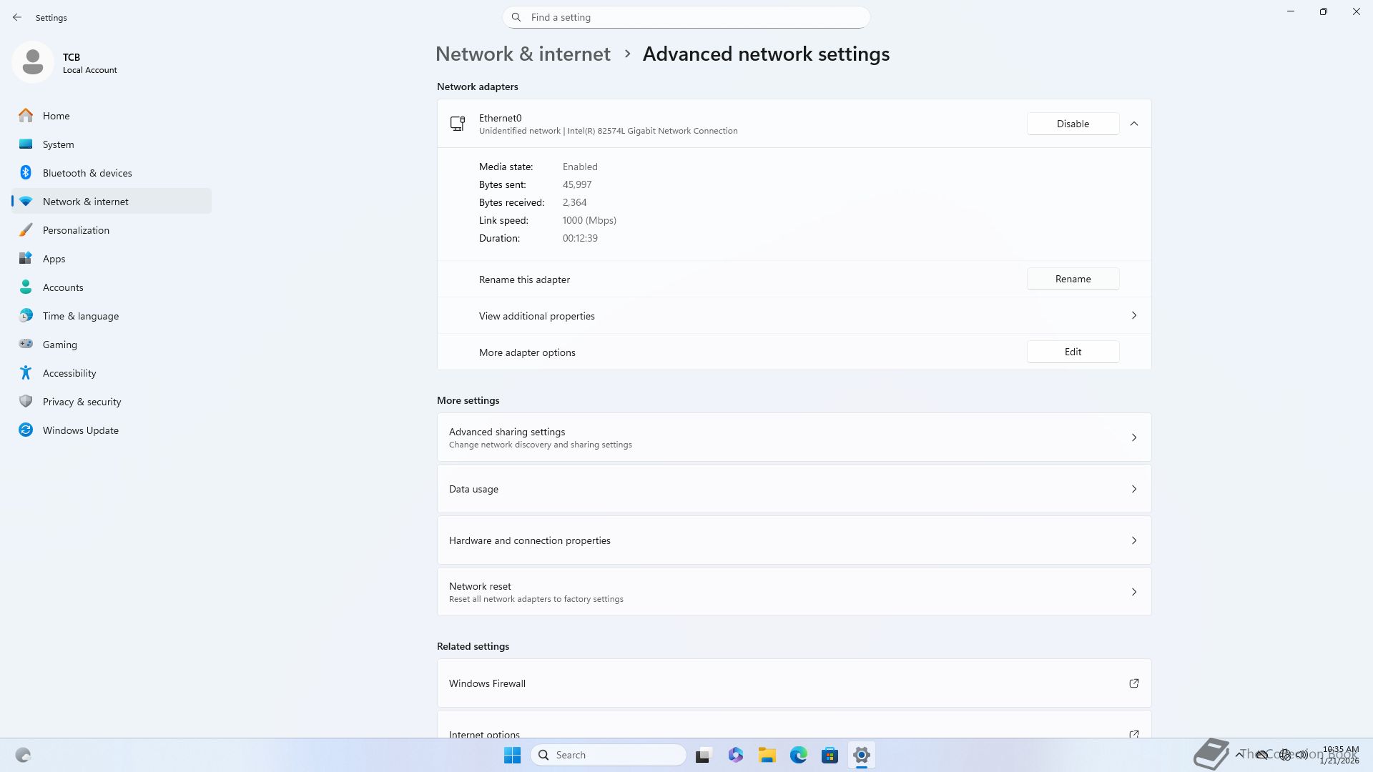Expand View additional properties

point(794,316)
